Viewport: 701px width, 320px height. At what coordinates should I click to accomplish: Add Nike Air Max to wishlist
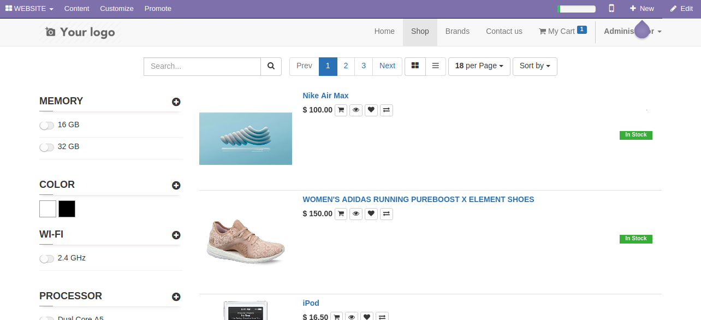[x=371, y=110]
